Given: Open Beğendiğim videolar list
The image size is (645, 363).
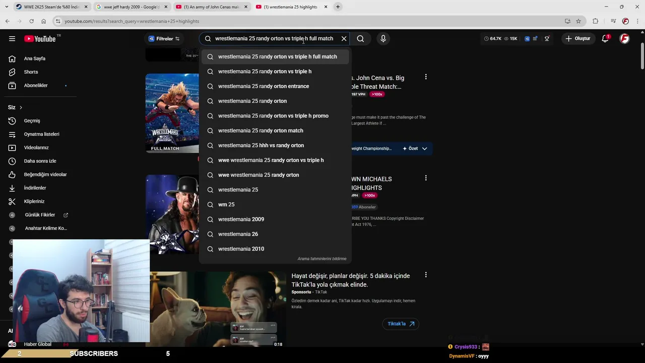Looking at the screenshot, I should pyautogui.click(x=45, y=174).
